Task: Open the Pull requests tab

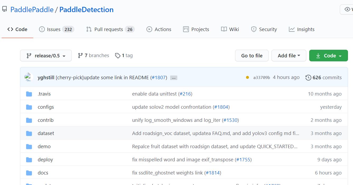Action: click(110, 29)
